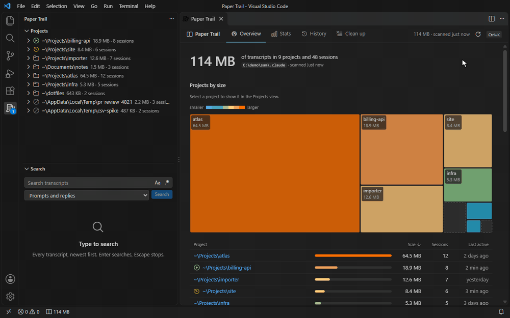Click the remote window indicator in the status bar
The image size is (510, 318).
[9, 312]
